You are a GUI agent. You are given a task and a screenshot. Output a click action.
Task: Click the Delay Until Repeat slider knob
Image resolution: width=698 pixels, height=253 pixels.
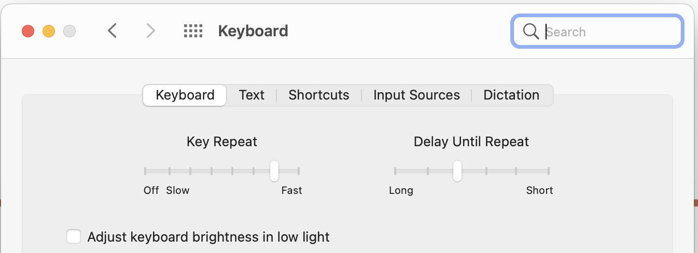click(x=457, y=171)
